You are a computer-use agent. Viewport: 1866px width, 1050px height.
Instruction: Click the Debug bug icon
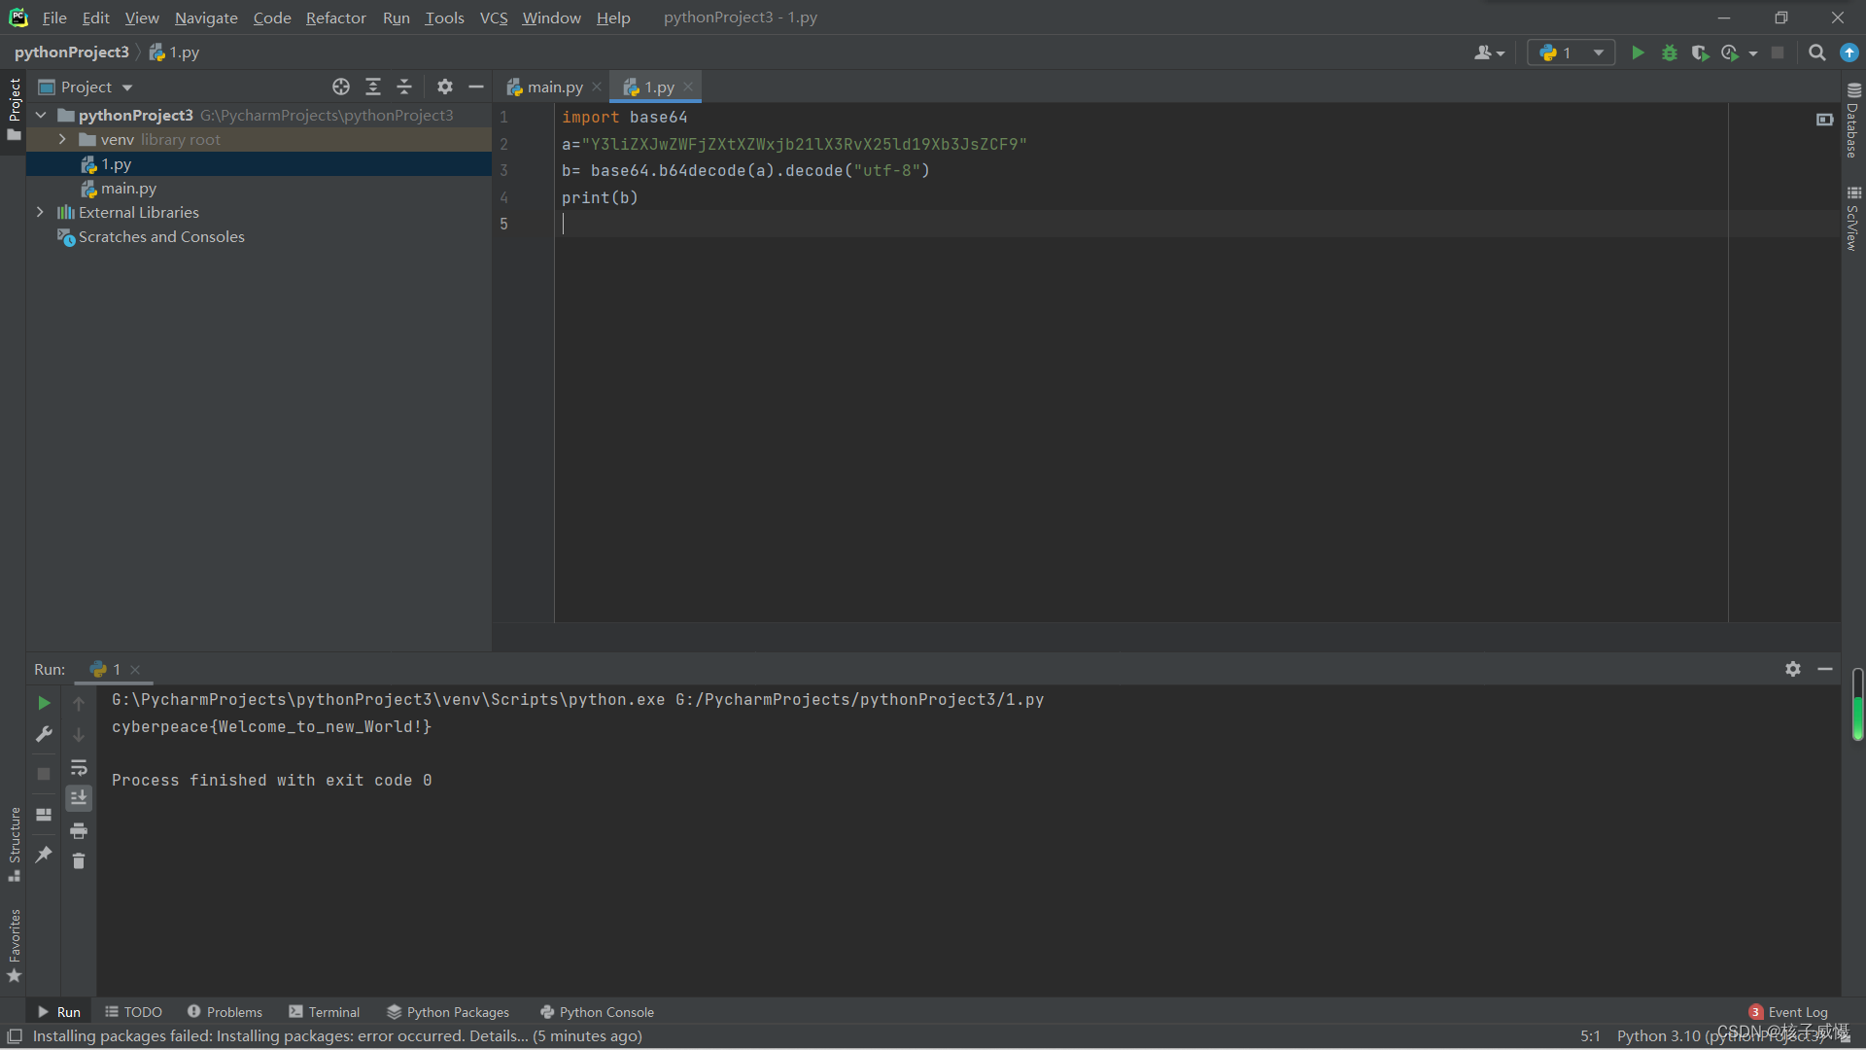(x=1669, y=52)
